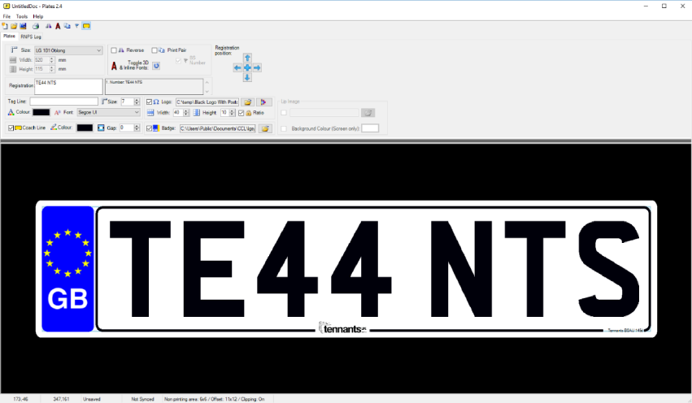Uncheck the Logo checkbox
Image resolution: width=692 pixels, height=403 pixels.
pyautogui.click(x=149, y=102)
